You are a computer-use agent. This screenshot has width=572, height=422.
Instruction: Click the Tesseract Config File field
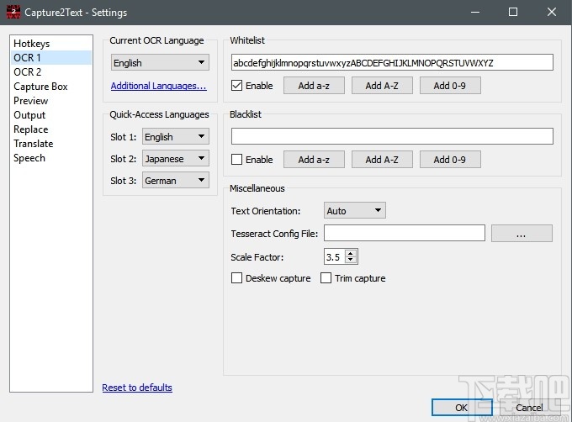(x=405, y=233)
